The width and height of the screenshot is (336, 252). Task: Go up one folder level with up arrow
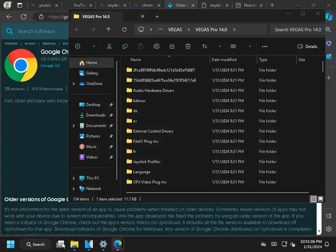pyautogui.click(x=108, y=30)
